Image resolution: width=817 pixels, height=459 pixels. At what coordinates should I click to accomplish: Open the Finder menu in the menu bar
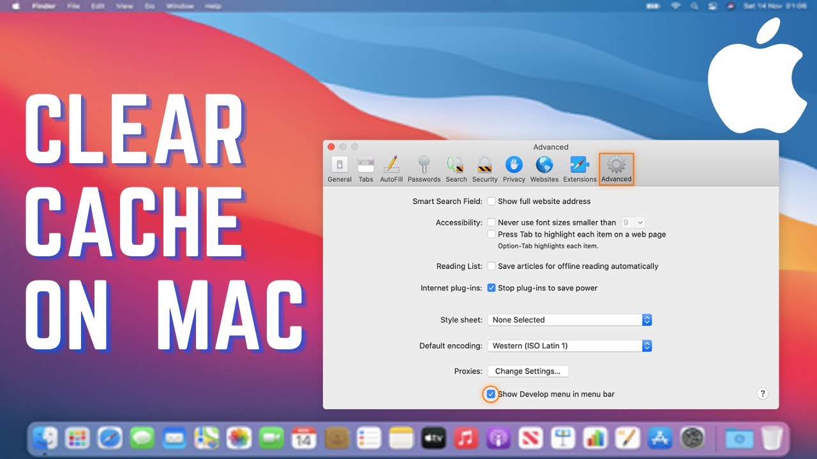tap(43, 6)
